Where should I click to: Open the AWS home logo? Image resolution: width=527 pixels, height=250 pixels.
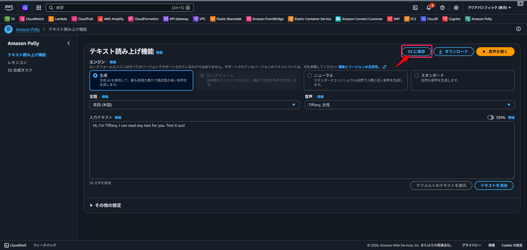[x=9, y=8]
